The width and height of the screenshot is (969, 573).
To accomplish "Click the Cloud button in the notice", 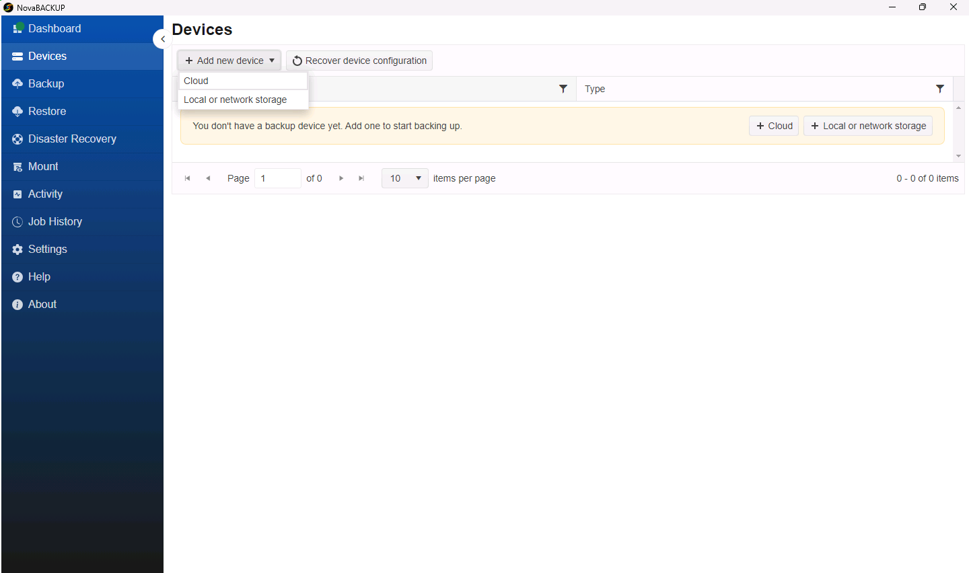I will 774,126.
